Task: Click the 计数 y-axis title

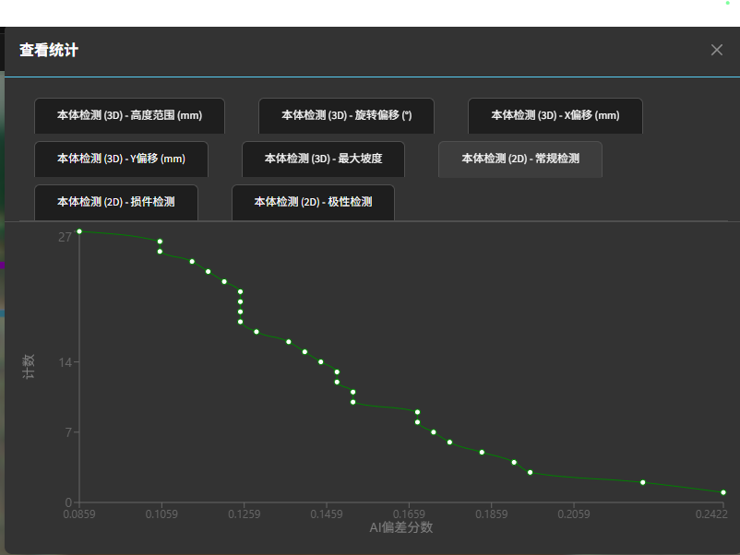Action: [x=29, y=368]
